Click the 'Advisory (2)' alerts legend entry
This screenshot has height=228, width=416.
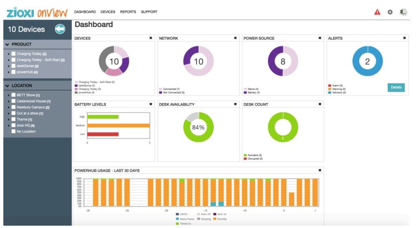pyautogui.click(x=337, y=92)
